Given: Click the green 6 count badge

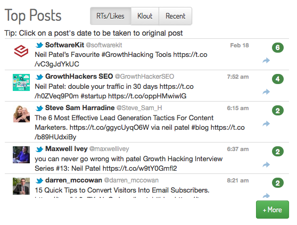Looking at the screenshot, I should (x=278, y=47).
